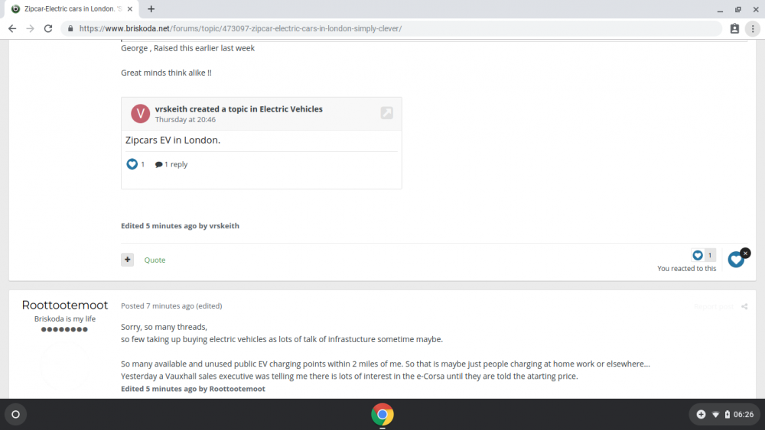
Task: Open Roottootemoot's user profile
Action: tap(65, 306)
